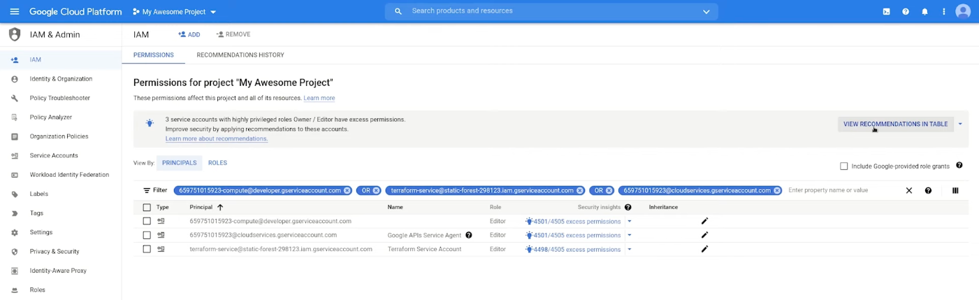979x300 pixels.
Task: Click the search magnifier icon
Action: pyautogui.click(x=398, y=12)
